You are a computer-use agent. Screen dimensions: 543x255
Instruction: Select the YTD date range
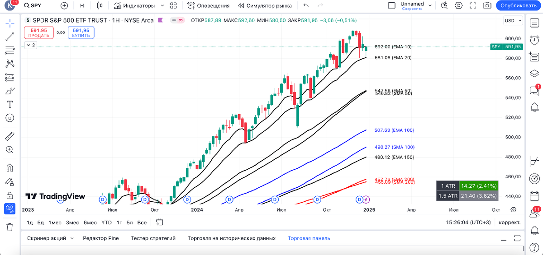106,223
